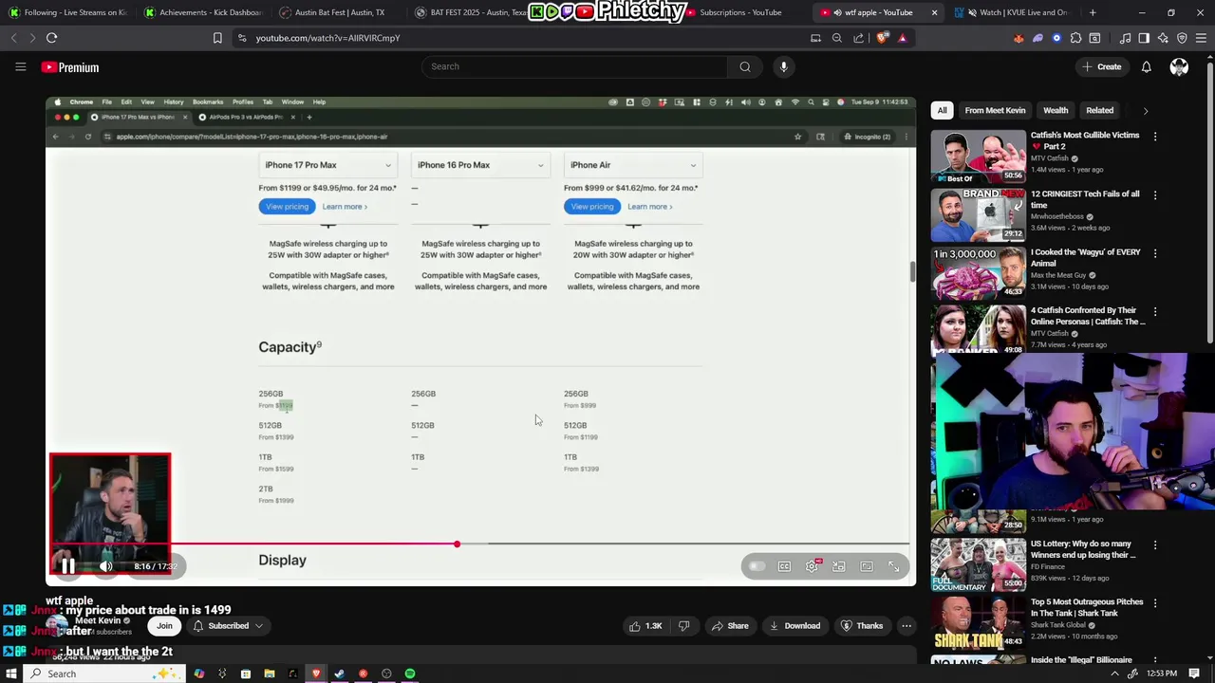Join the Meet Kevin channel
Screen dimensions: 1215x683
tap(164, 626)
